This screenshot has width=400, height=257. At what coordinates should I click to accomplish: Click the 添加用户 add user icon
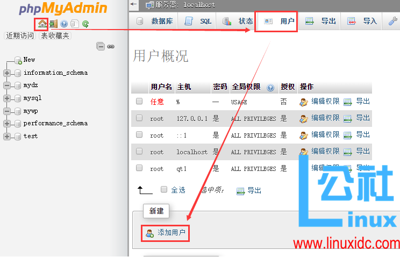tap(149, 233)
